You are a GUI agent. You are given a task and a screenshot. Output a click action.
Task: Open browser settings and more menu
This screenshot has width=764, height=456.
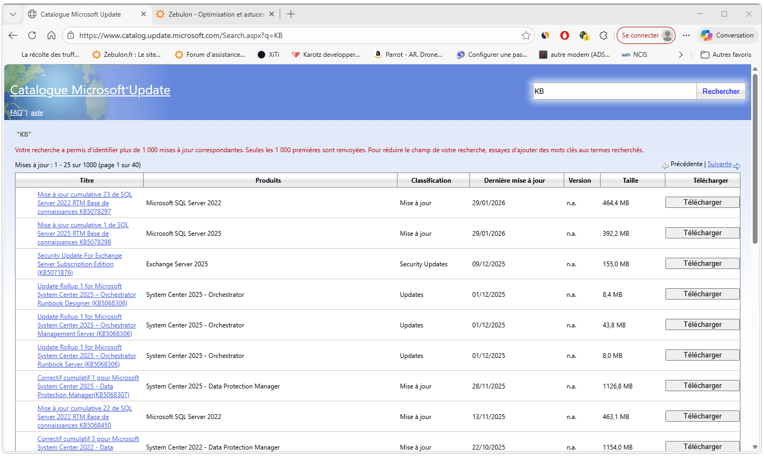[x=686, y=35]
